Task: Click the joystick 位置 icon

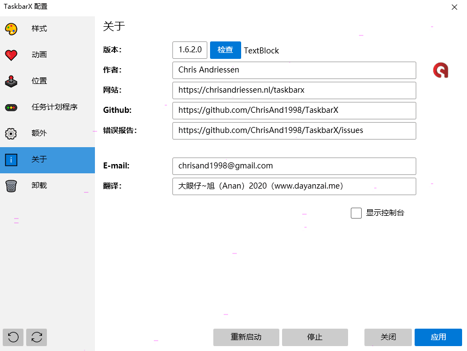Action: coord(11,81)
